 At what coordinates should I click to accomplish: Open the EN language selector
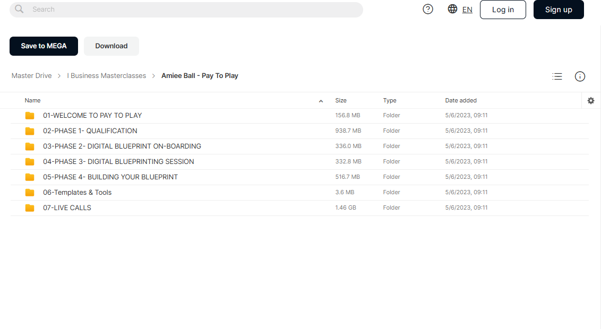(x=467, y=10)
